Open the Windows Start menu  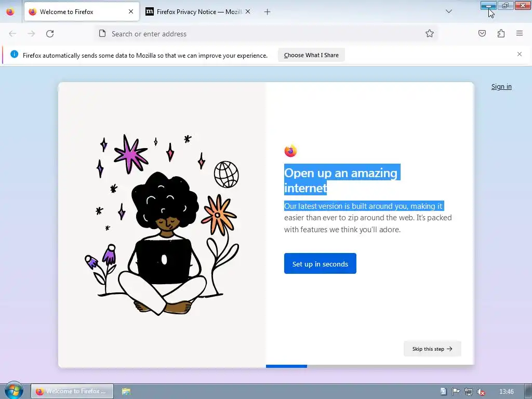point(14,391)
